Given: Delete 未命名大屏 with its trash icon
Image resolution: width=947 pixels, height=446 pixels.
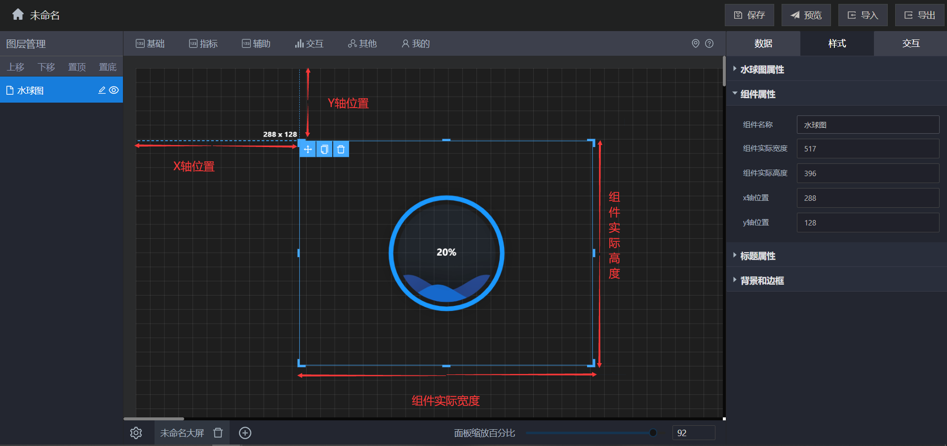Looking at the screenshot, I should (218, 433).
